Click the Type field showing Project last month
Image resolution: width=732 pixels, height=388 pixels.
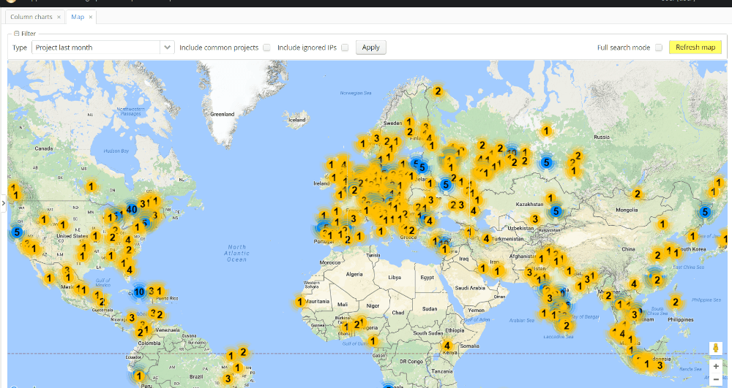coord(96,47)
